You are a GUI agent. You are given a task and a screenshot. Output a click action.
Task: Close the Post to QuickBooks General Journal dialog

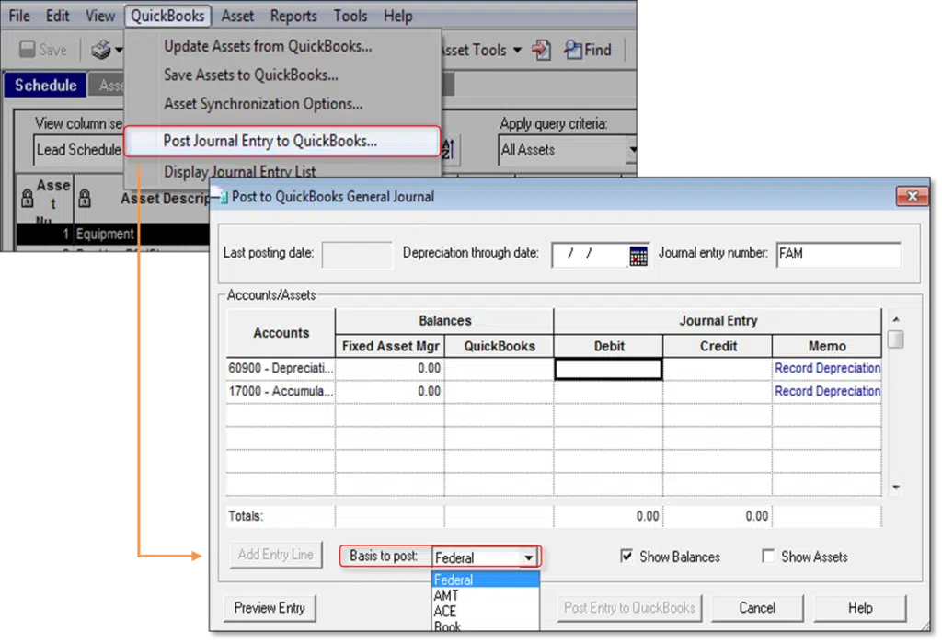(x=912, y=196)
